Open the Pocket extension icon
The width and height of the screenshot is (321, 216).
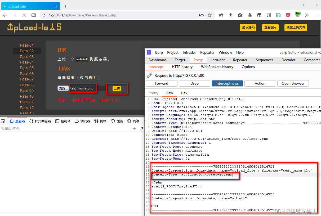click(x=288, y=15)
